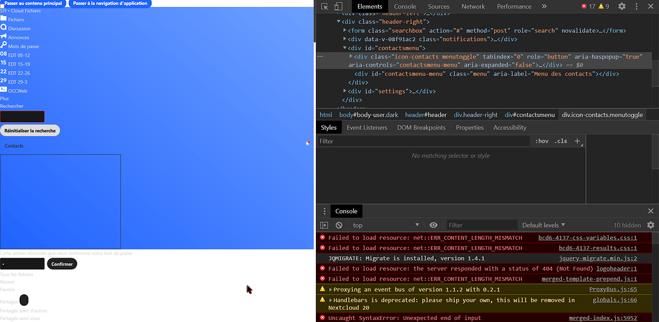
Task: Open the DOM Breakpoints tab
Action: click(421, 128)
